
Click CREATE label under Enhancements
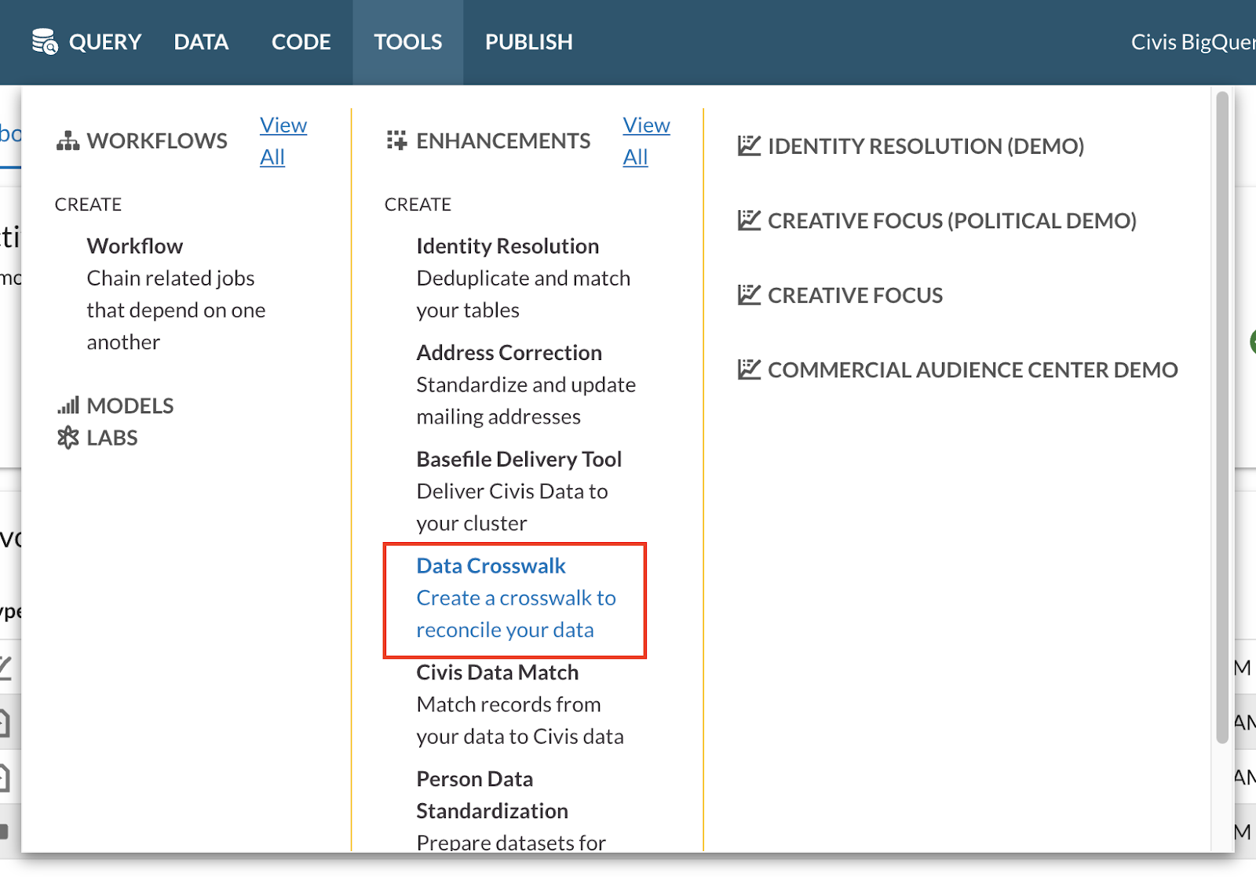click(418, 205)
